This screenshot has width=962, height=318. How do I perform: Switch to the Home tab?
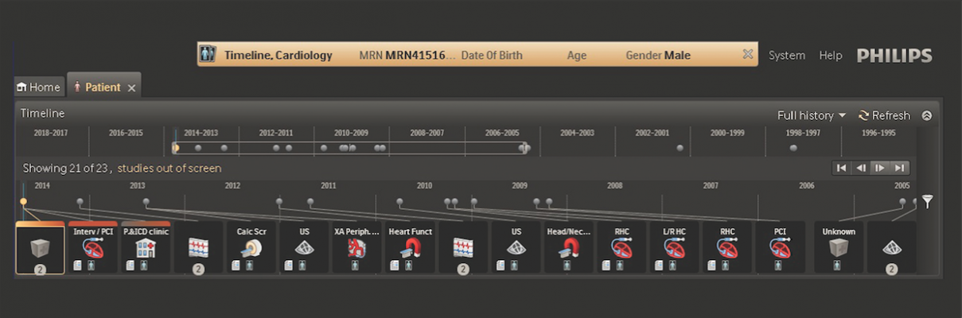pos(38,87)
